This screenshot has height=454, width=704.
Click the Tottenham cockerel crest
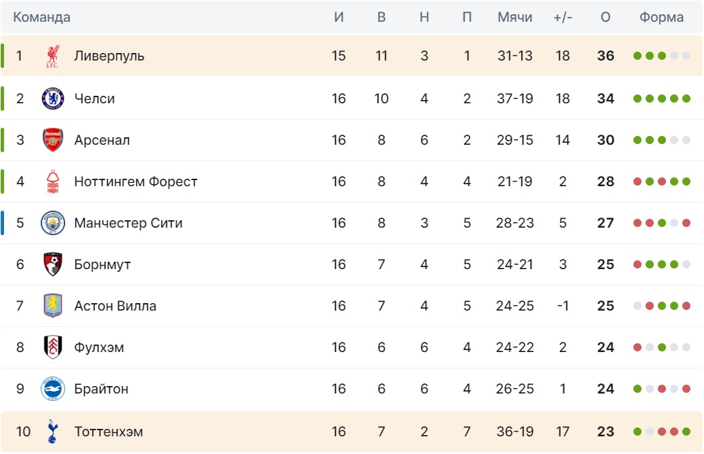click(52, 432)
